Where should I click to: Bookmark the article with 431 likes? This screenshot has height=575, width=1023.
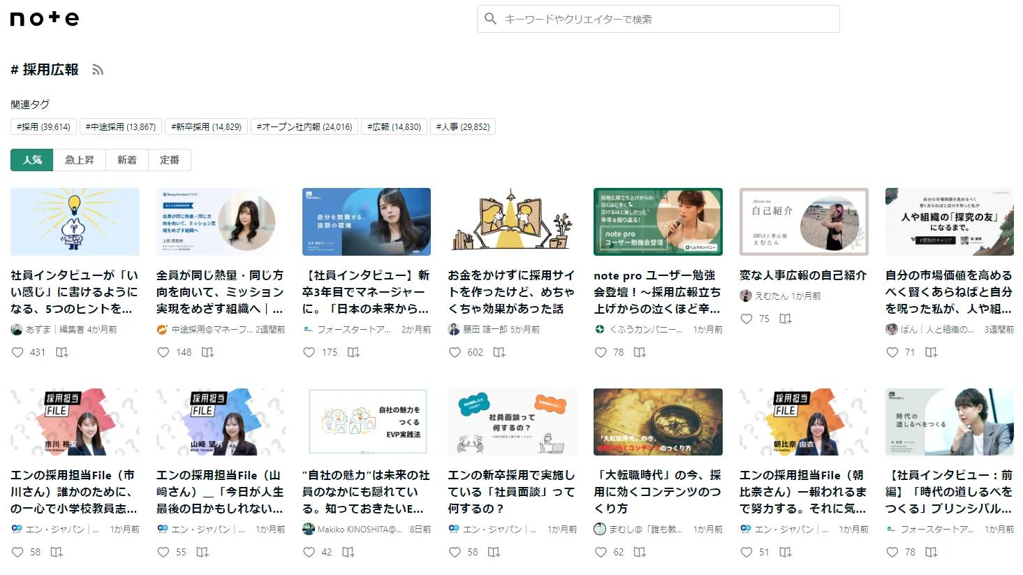62,352
